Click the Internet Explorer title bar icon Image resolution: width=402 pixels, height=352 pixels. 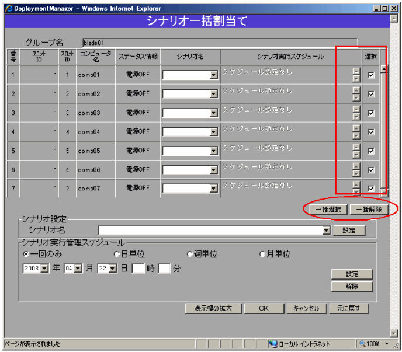tap(9, 8)
